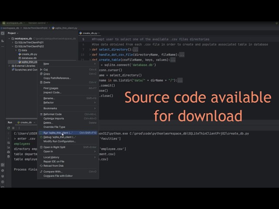Screen dimensions: 279x209
Task: Debug 'sqlite_thin_client' from context menu
Action: click(68, 137)
